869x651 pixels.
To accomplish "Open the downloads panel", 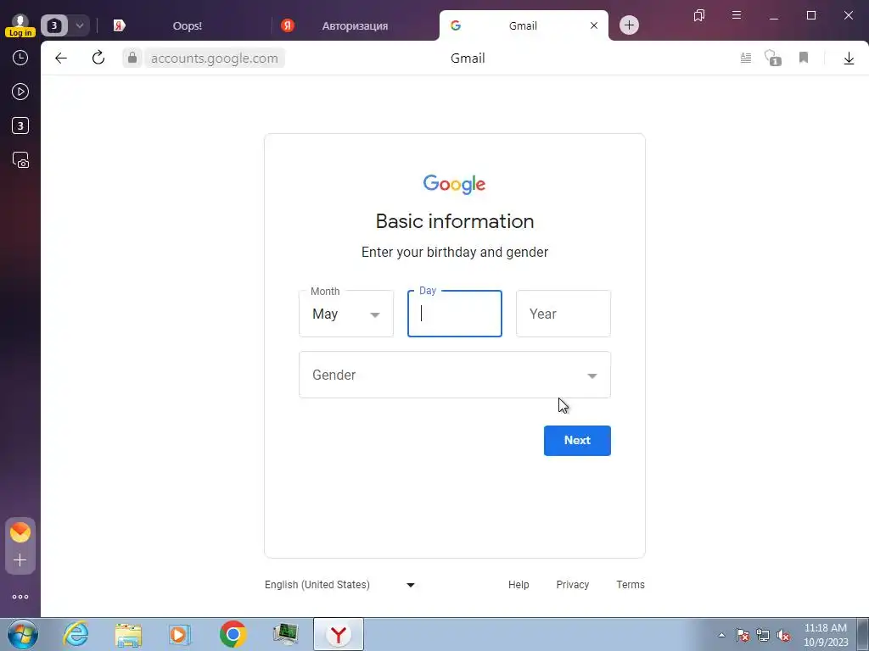I will [x=849, y=58].
